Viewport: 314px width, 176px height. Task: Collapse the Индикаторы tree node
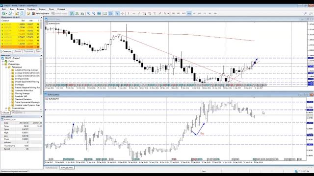pos(3,64)
